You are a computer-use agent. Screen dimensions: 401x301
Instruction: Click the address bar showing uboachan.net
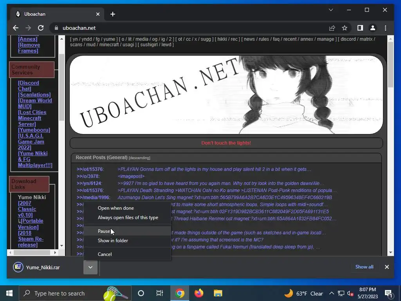point(189,28)
